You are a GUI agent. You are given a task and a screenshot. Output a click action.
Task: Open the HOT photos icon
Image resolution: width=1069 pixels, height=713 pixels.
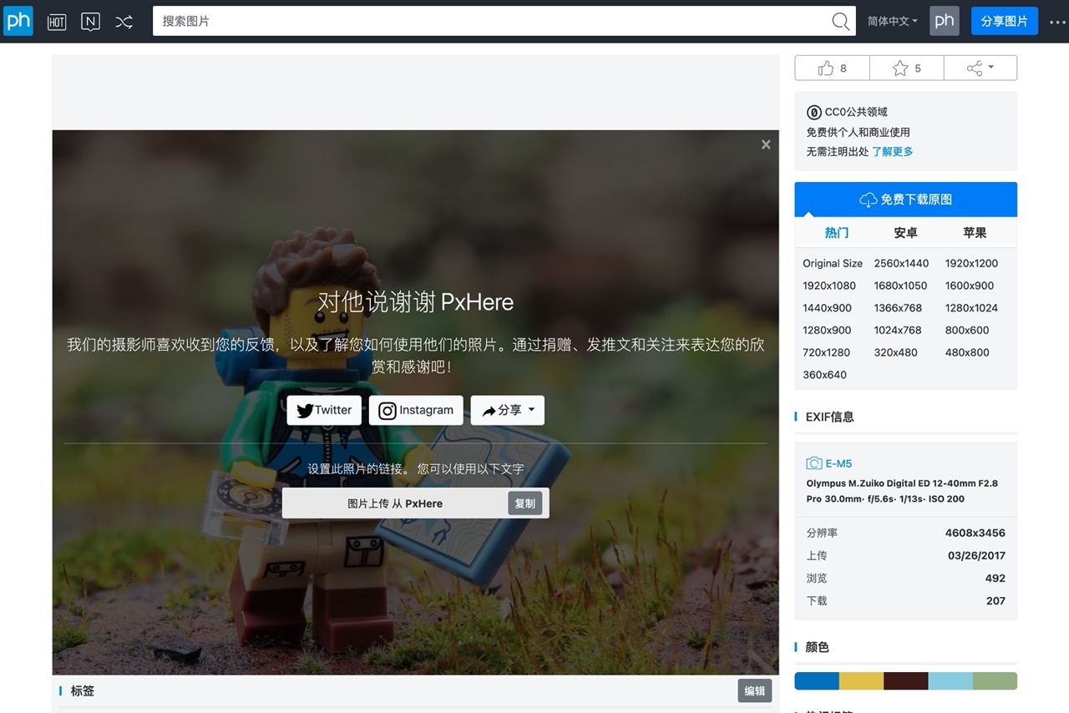click(x=57, y=22)
